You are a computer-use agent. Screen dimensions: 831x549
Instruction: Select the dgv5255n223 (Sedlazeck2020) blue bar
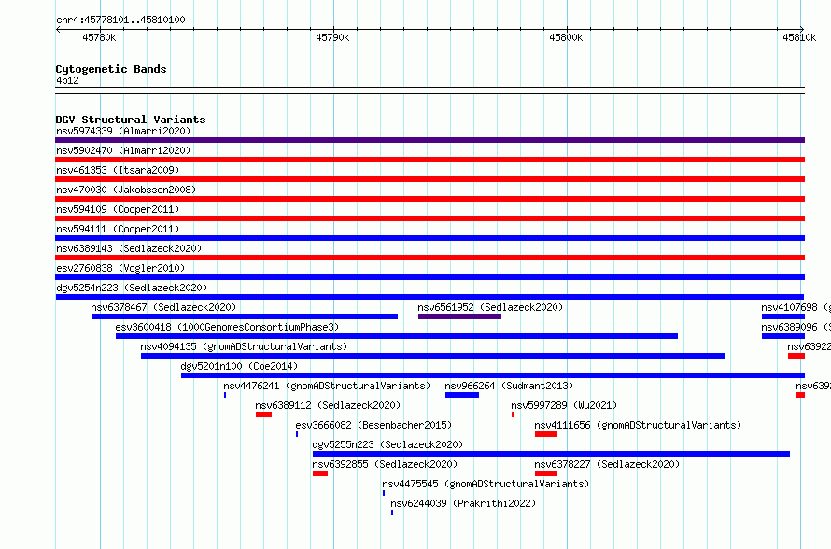click(x=551, y=454)
